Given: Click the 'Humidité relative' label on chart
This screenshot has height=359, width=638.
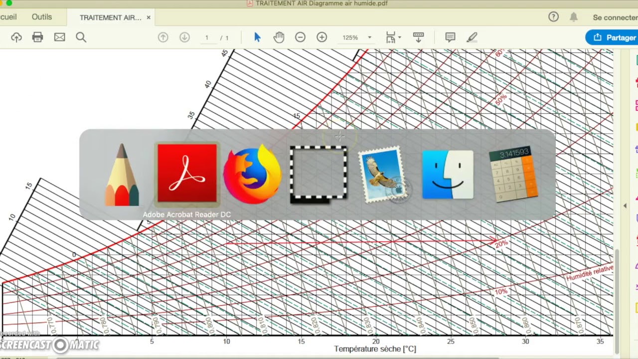Looking at the screenshot, I should tap(590, 273).
